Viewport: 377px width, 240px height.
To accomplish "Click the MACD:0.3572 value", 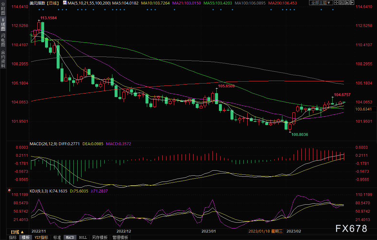I will (118, 144).
